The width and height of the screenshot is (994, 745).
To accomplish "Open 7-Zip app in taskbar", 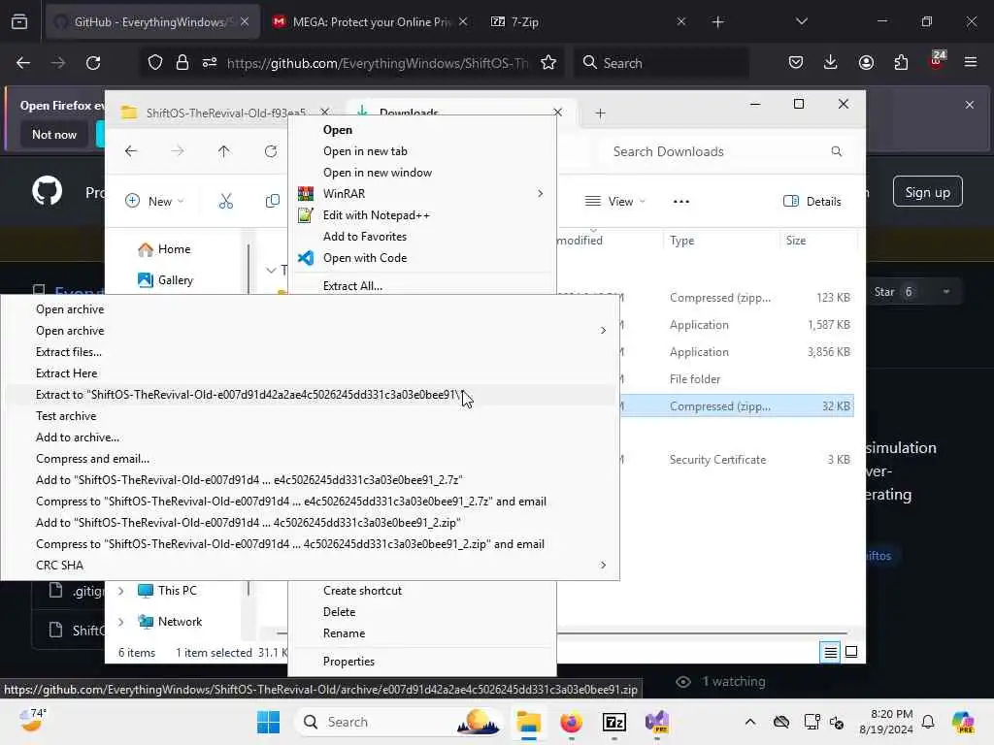I will [x=614, y=722].
